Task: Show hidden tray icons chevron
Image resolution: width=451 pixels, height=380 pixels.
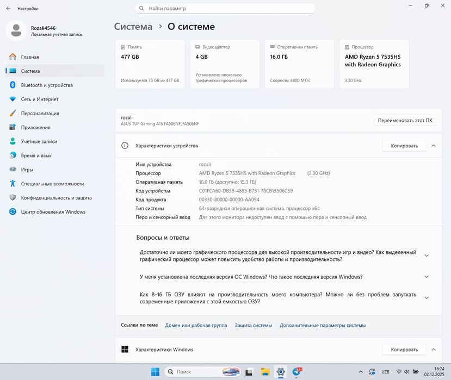Action: click(x=361, y=372)
